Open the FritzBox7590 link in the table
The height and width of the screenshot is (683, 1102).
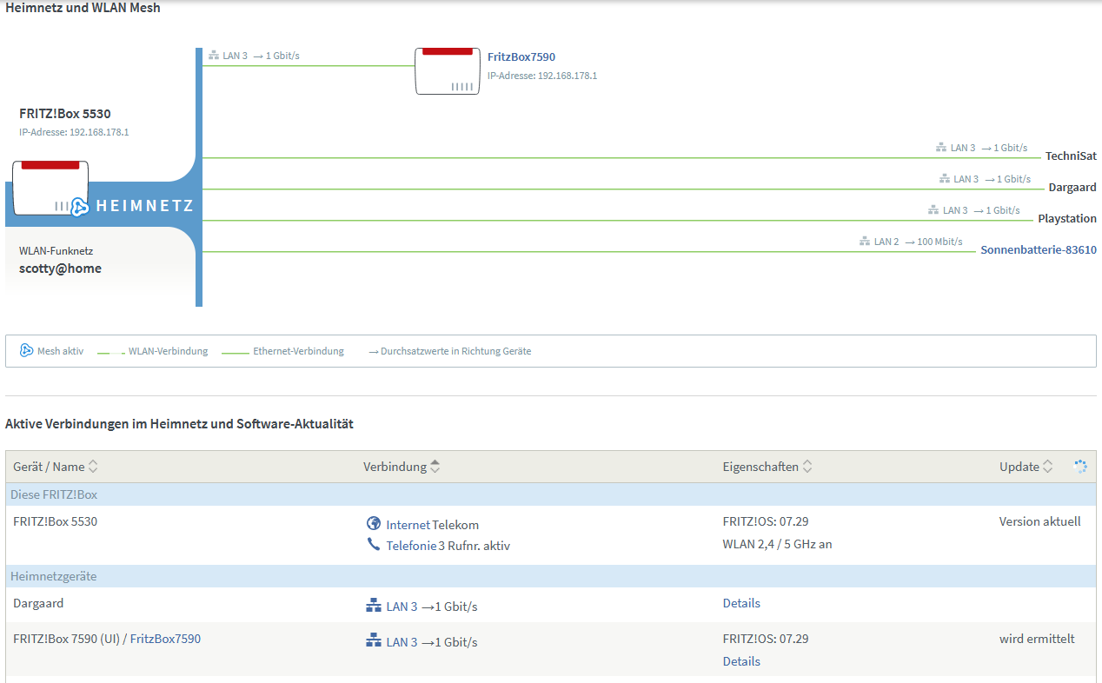point(165,639)
